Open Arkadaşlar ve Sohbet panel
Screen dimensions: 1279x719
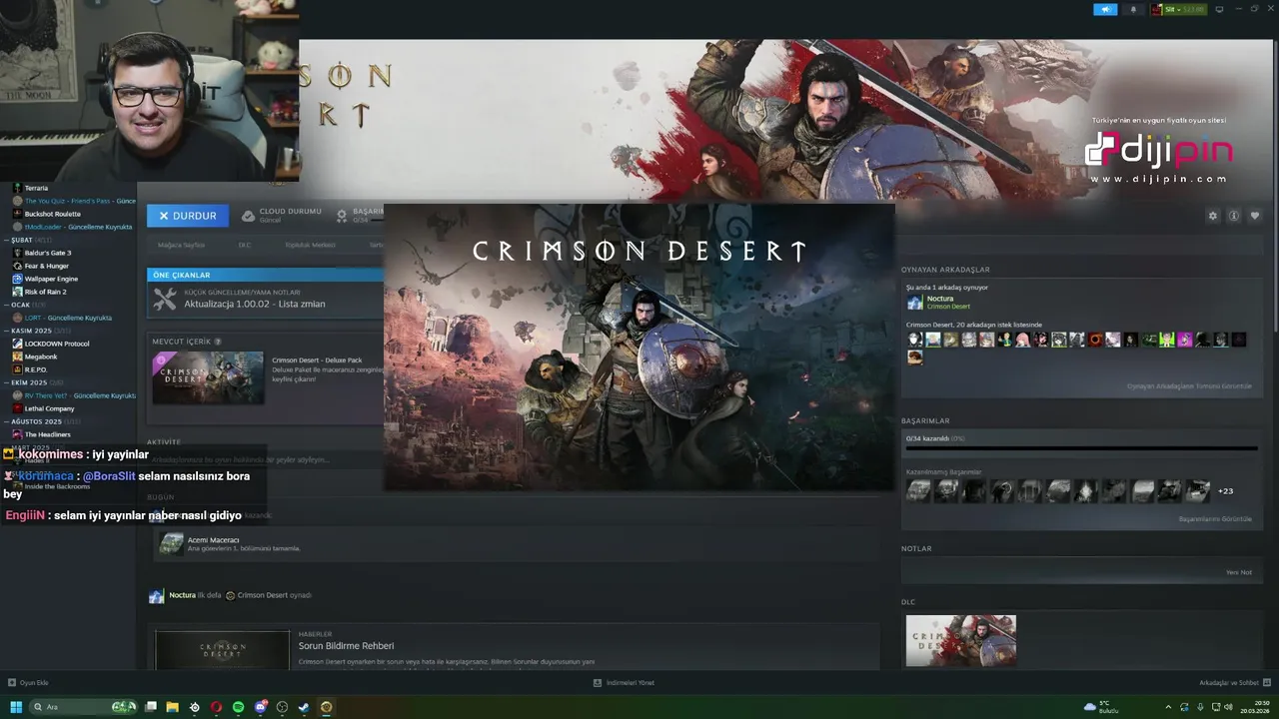1233,683
